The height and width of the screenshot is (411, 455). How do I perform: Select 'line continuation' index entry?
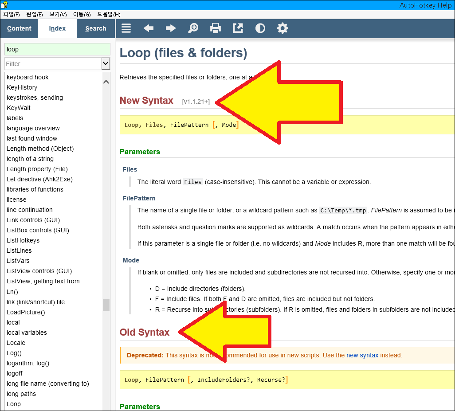[x=30, y=210]
